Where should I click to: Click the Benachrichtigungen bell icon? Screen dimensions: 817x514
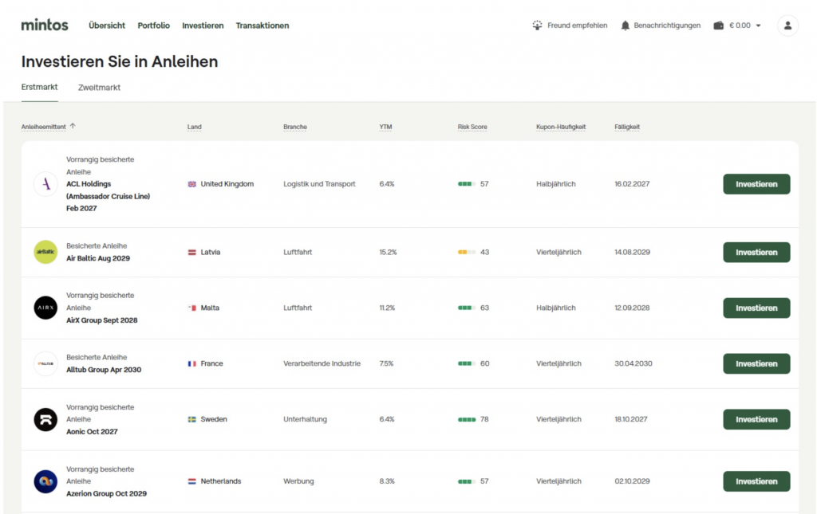[626, 26]
